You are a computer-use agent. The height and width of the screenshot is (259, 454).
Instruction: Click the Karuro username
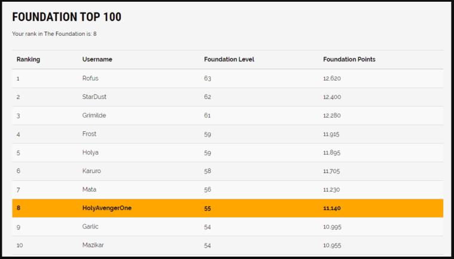91,171
